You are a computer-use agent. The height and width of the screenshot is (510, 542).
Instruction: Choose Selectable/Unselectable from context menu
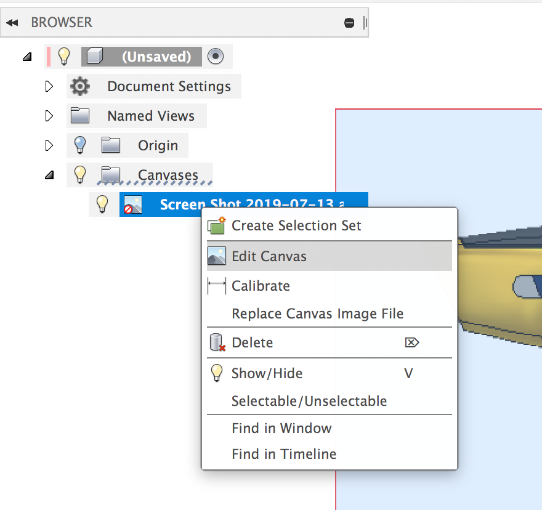coord(329,401)
